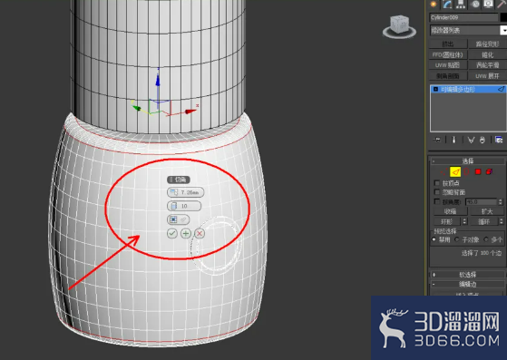Click the ViewCube navigation widget
The image size is (507, 360).
pos(399,27)
